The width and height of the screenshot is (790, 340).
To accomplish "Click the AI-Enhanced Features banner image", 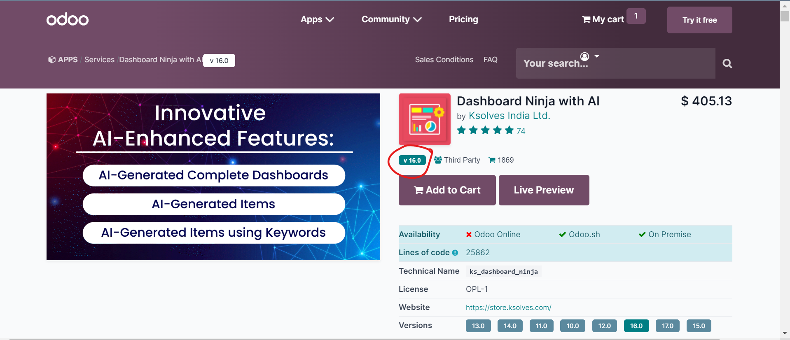I will pos(213,177).
